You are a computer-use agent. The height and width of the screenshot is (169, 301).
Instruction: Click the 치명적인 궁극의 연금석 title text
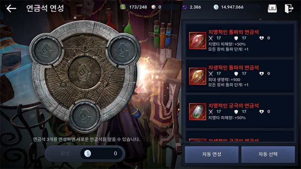click(233, 106)
